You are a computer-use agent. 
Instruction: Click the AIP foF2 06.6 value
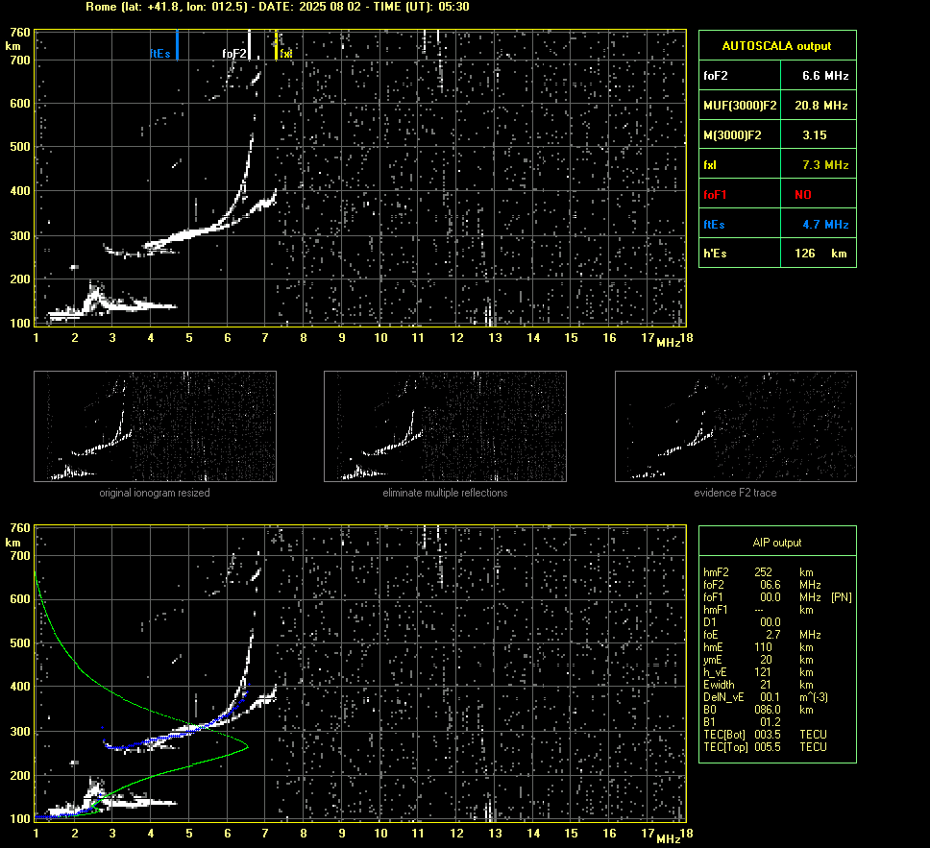tap(770, 585)
